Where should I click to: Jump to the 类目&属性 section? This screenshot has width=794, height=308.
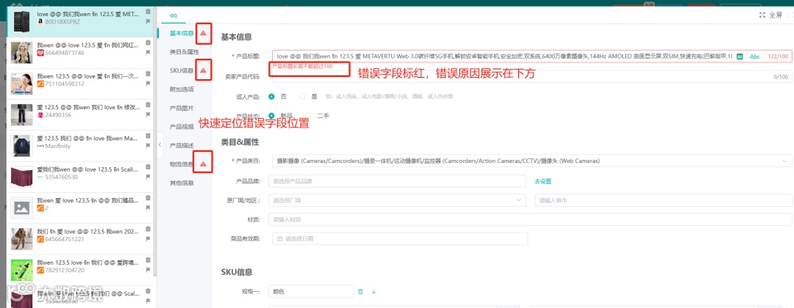pyautogui.click(x=185, y=52)
